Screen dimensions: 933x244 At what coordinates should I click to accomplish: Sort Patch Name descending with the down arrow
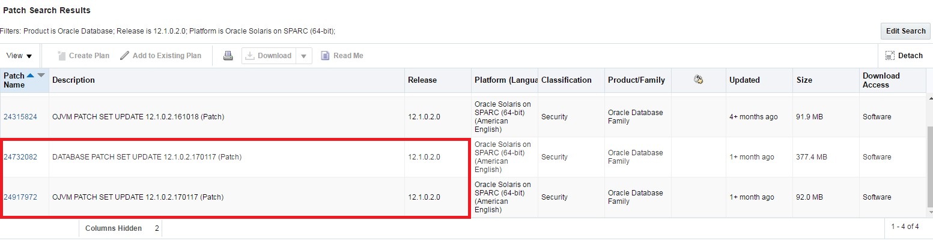click(x=41, y=76)
